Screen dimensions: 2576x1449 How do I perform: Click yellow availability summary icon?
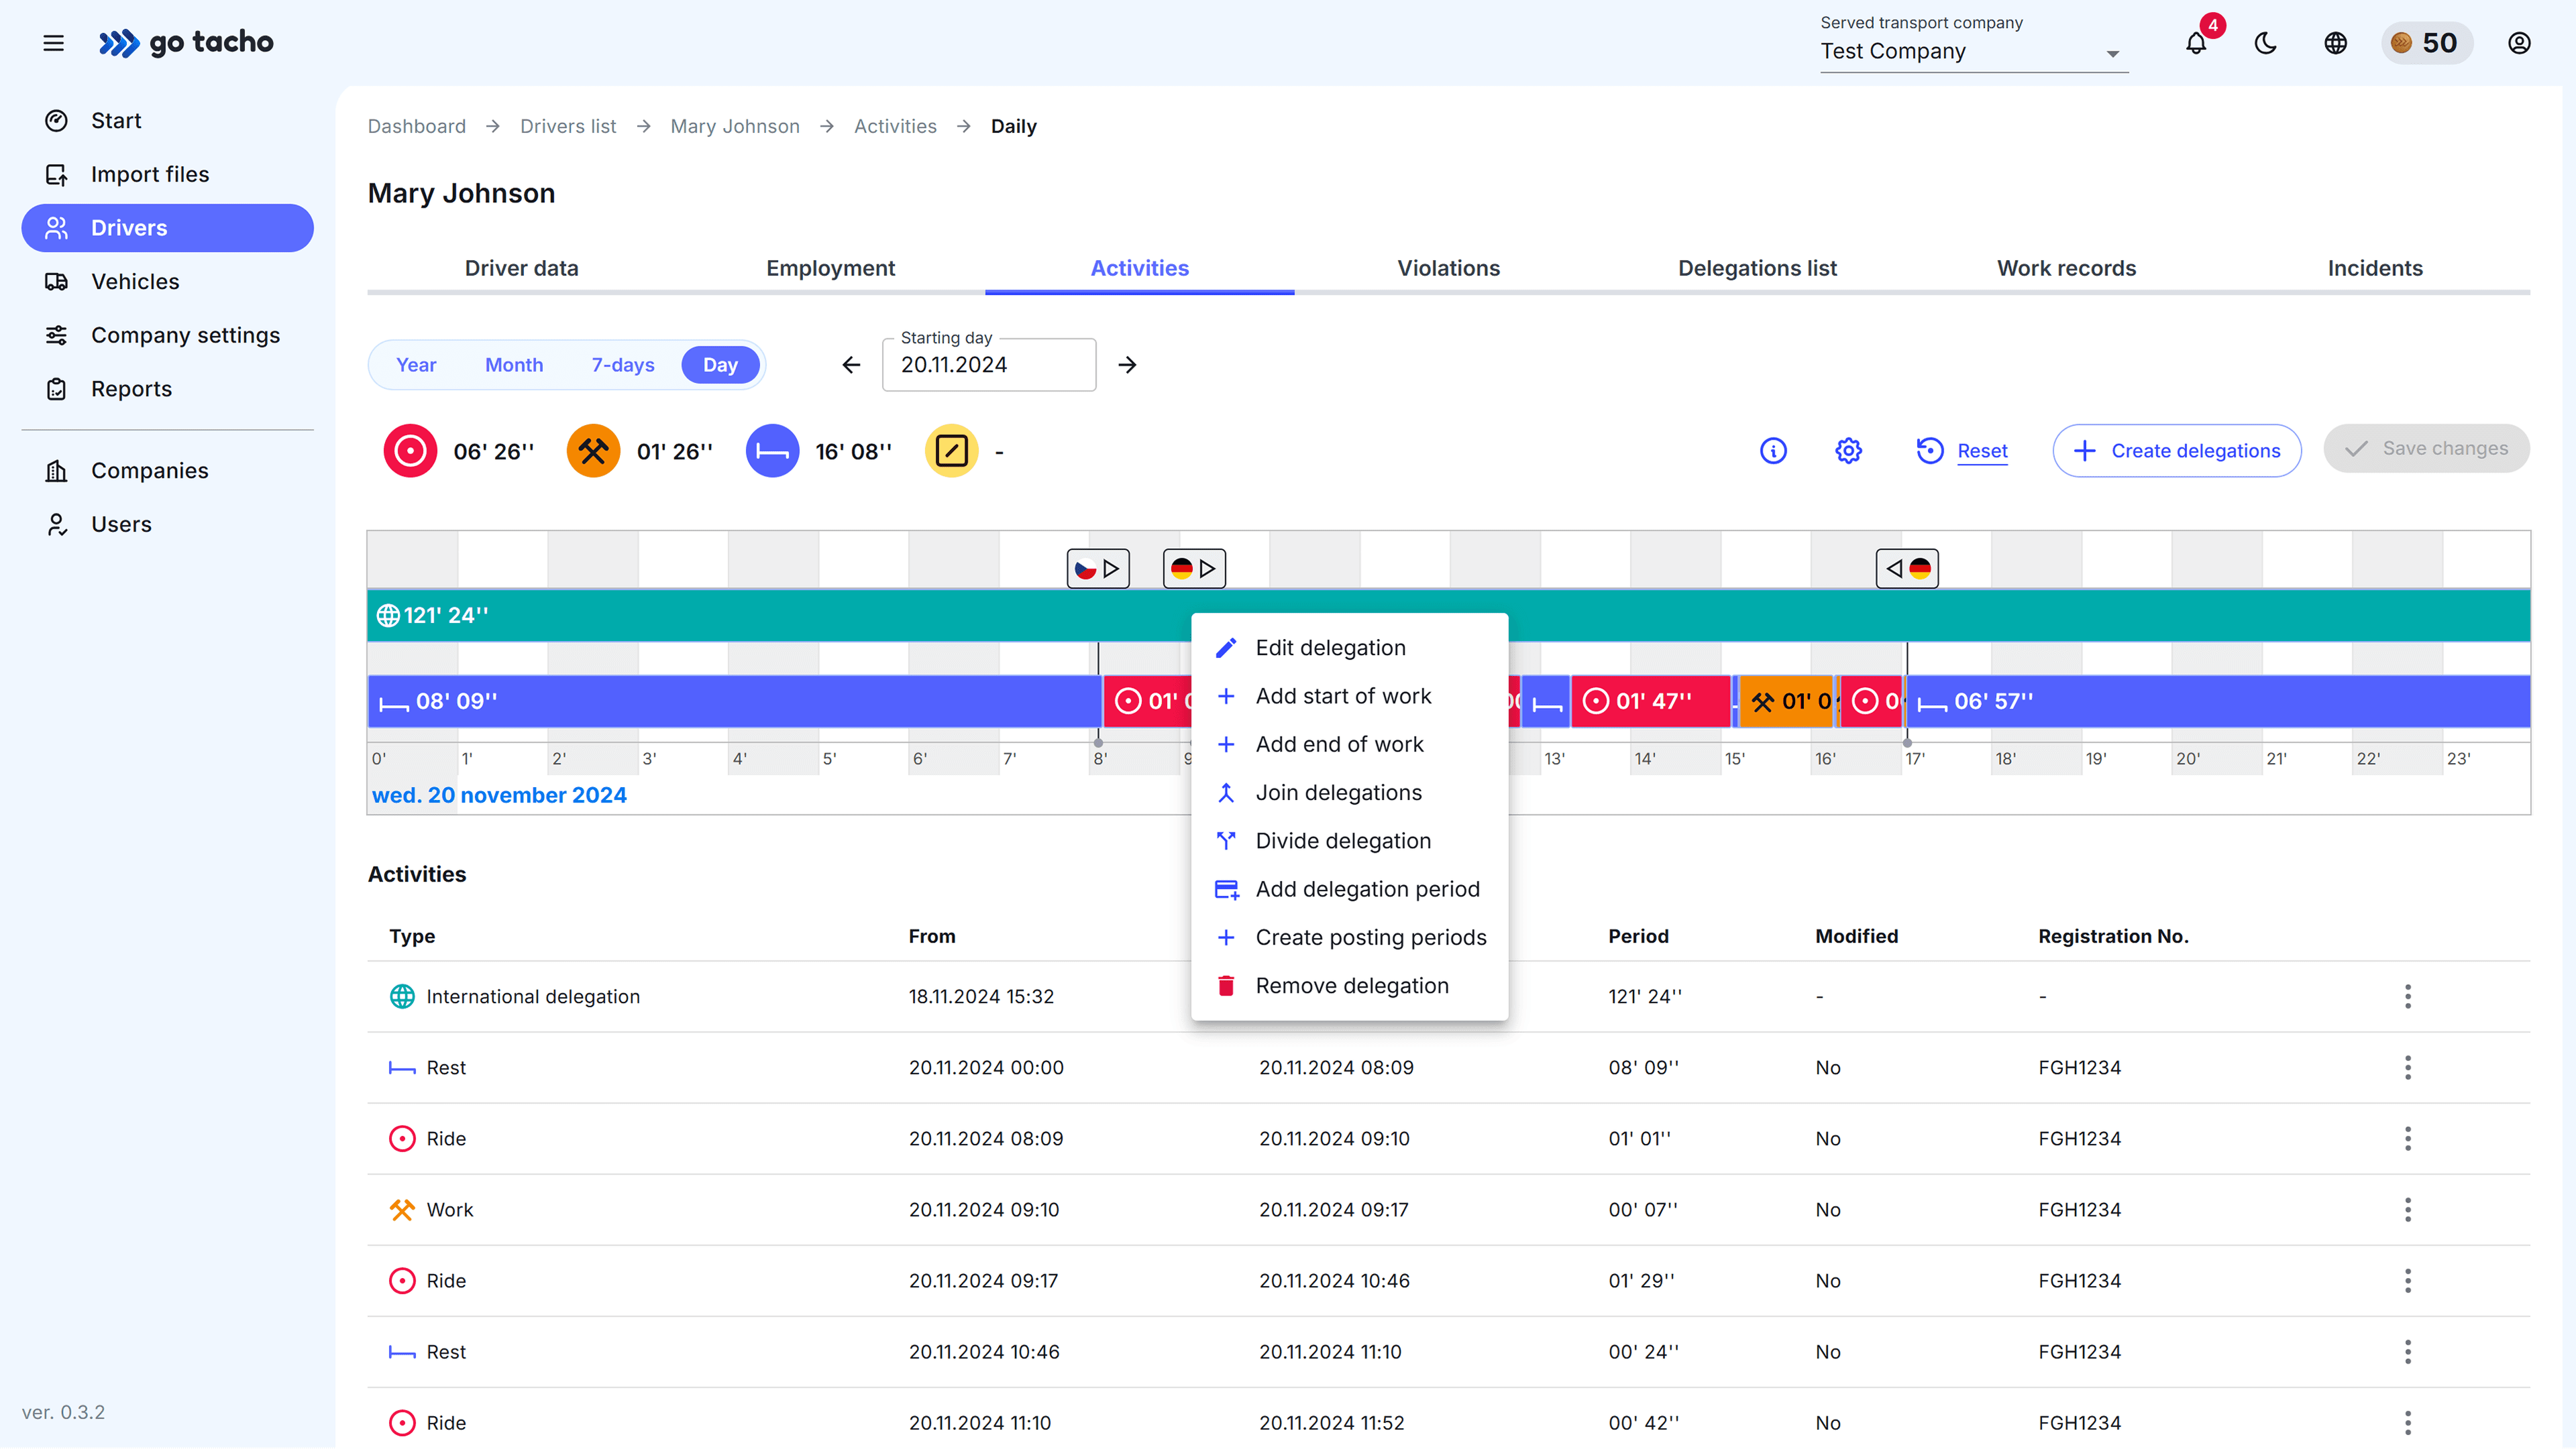(x=951, y=452)
